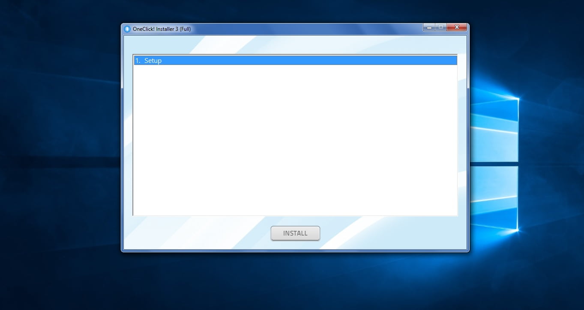Close the OneClick! Installer 3 window
The image size is (584, 310).
click(x=457, y=28)
